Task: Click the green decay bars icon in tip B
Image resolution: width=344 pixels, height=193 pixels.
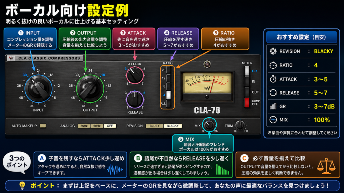Action: [223, 169]
